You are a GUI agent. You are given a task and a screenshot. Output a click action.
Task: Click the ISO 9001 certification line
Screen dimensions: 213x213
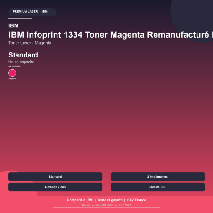pyautogui.click(x=106, y=205)
